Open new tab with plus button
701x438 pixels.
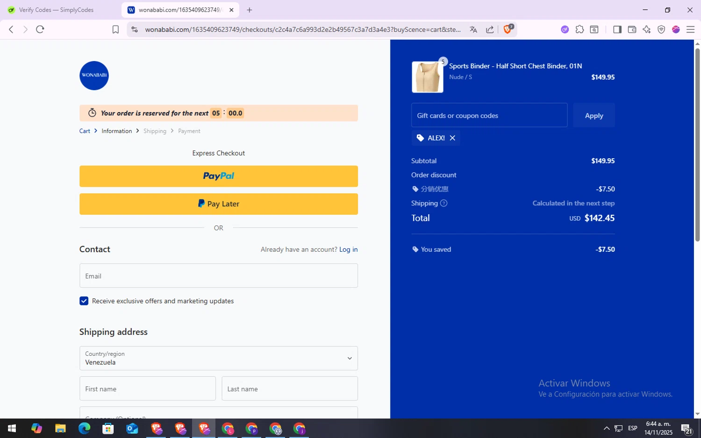tap(250, 10)
